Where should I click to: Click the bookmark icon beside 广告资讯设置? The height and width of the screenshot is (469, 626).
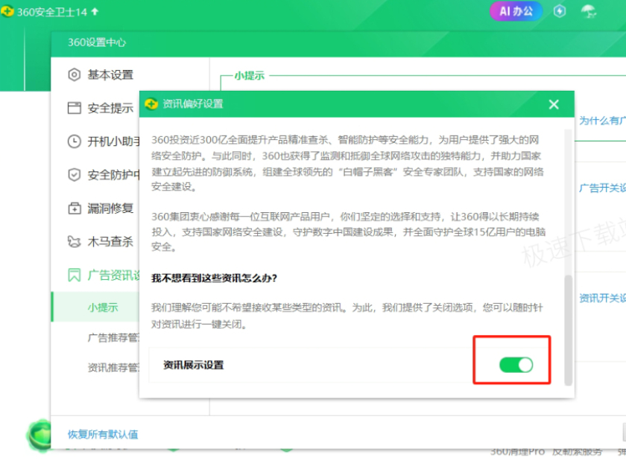tap(75, 275)
